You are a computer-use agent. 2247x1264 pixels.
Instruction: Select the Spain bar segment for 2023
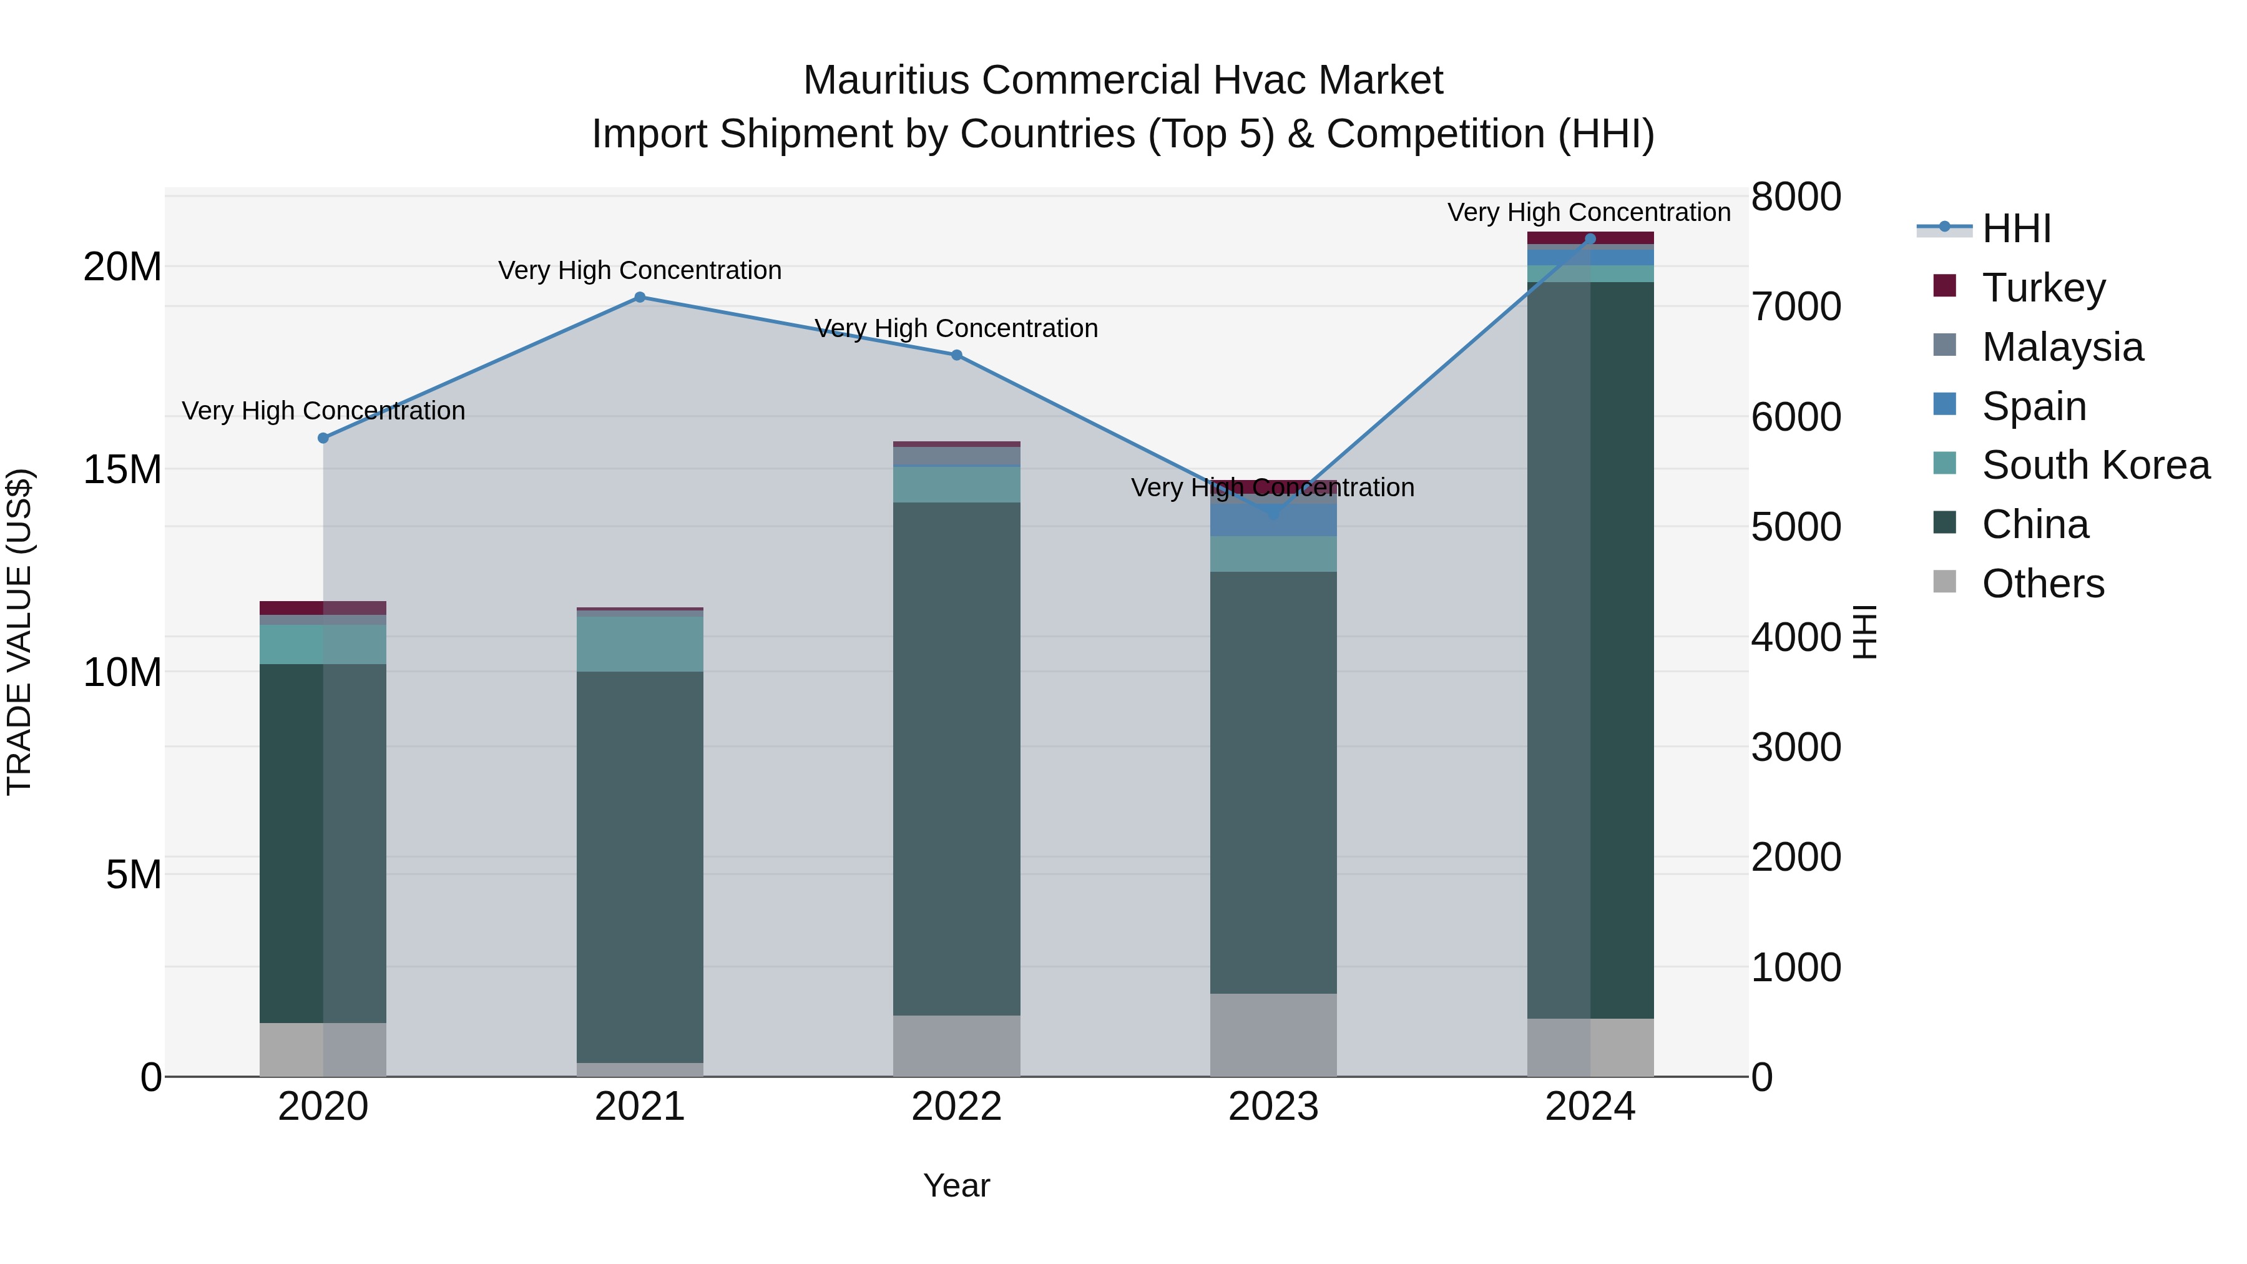click(x=1273, y=521)
